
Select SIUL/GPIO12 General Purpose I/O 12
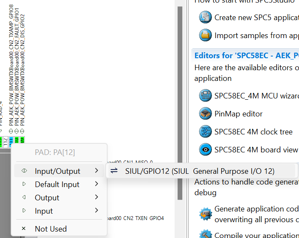(202, 171)
